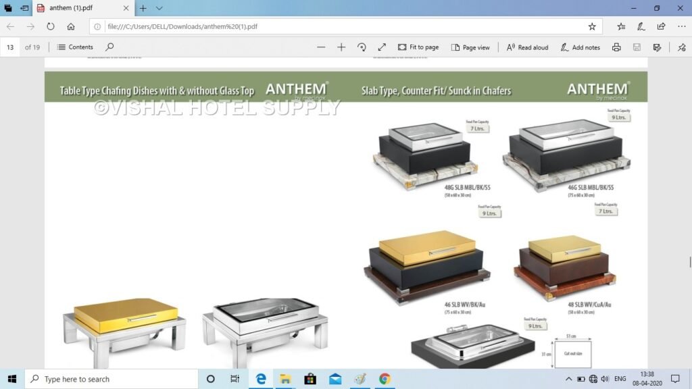
Task: Unpin the PDF toolbar
Action: (x=682, y=47)
